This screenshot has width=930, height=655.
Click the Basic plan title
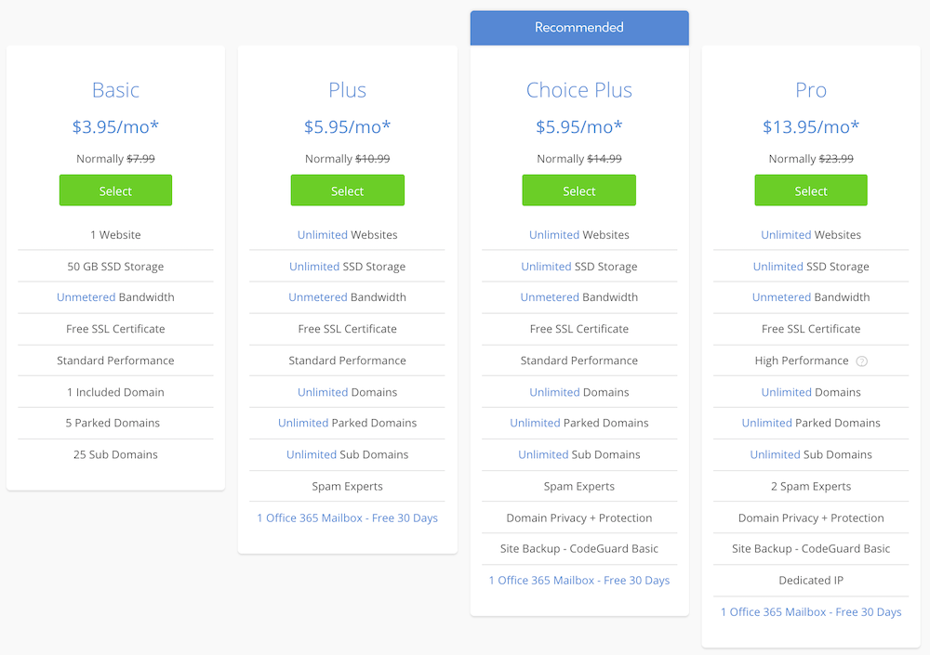click(x=115, y=90)
